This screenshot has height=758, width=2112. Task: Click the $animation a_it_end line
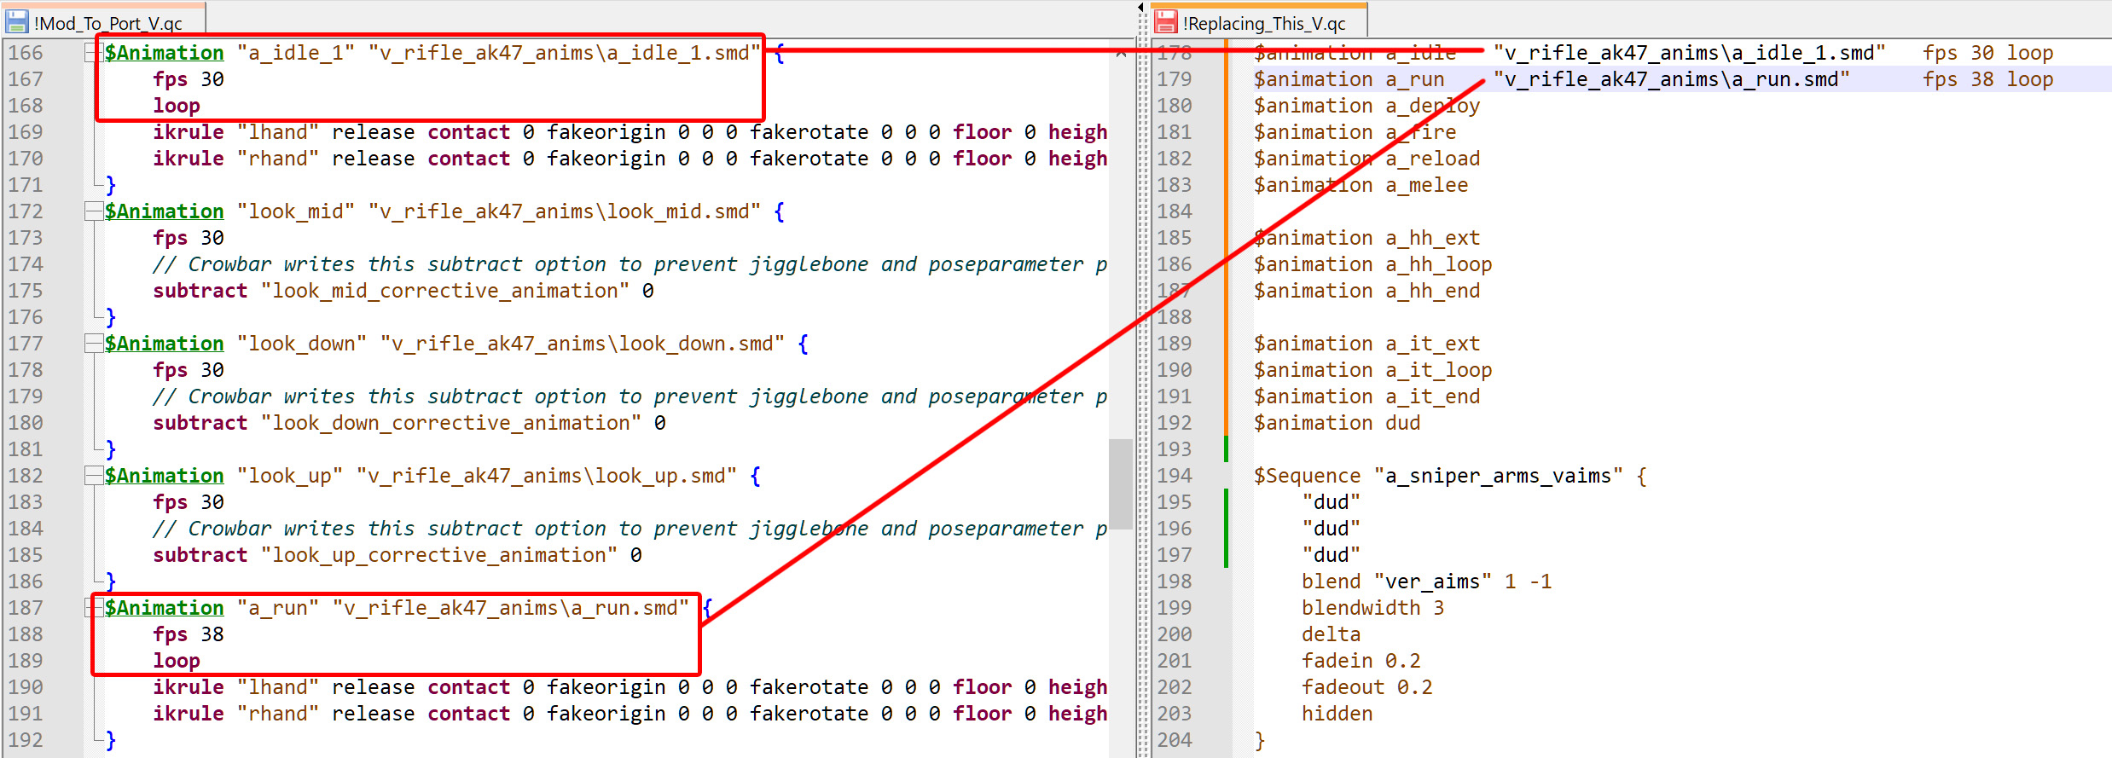click(1367, 396)
